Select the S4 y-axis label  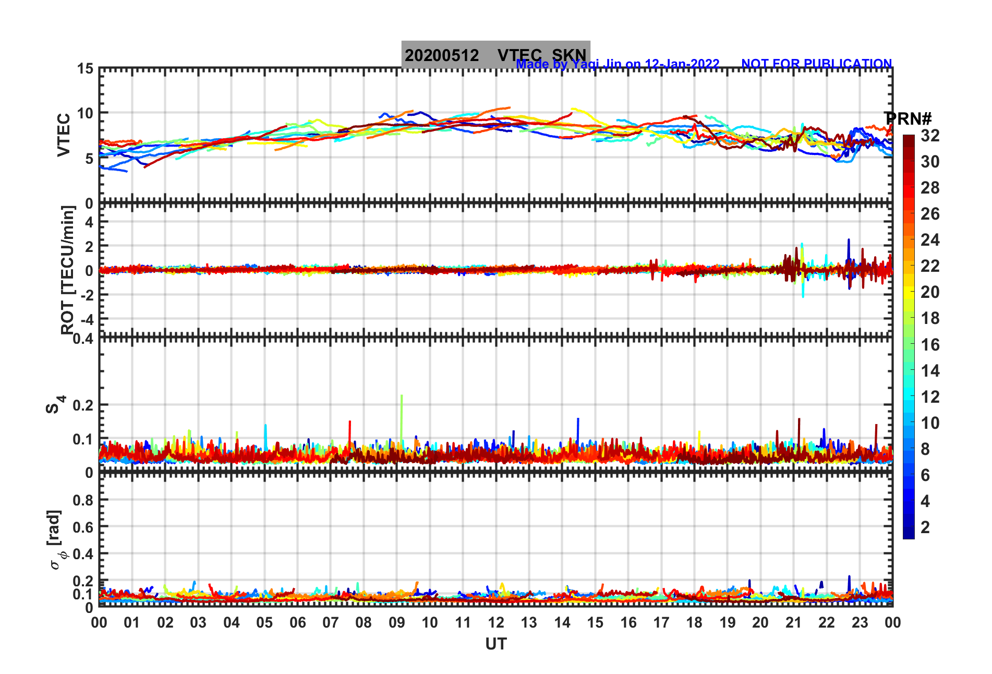click(x=55, y=404)
